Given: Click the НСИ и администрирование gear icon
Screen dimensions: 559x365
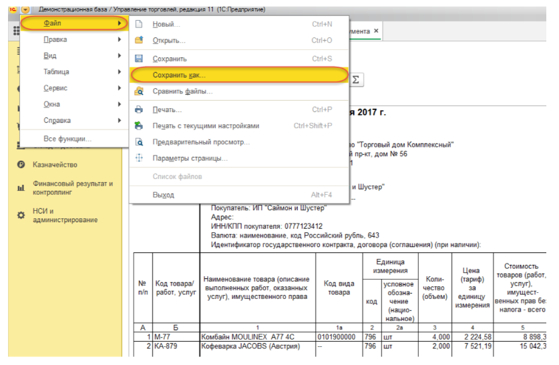Looking at the screenshot, I should coord(21,215).
